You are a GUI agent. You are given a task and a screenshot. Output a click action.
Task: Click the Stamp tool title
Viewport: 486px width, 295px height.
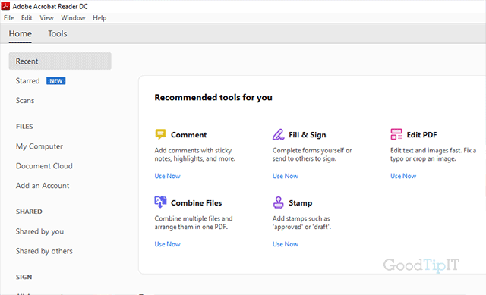(x=301, y=202)
